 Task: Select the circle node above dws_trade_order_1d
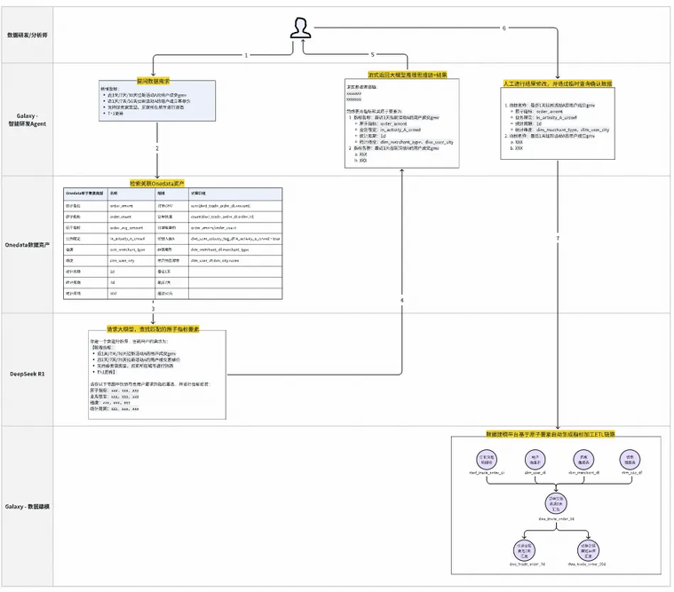[556, 503]
